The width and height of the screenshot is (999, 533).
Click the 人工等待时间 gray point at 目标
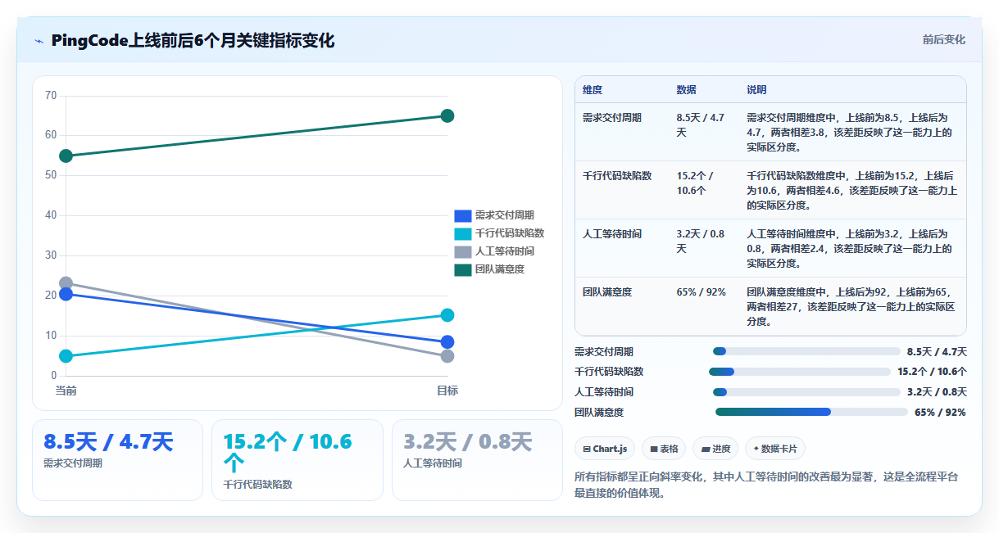447,356
